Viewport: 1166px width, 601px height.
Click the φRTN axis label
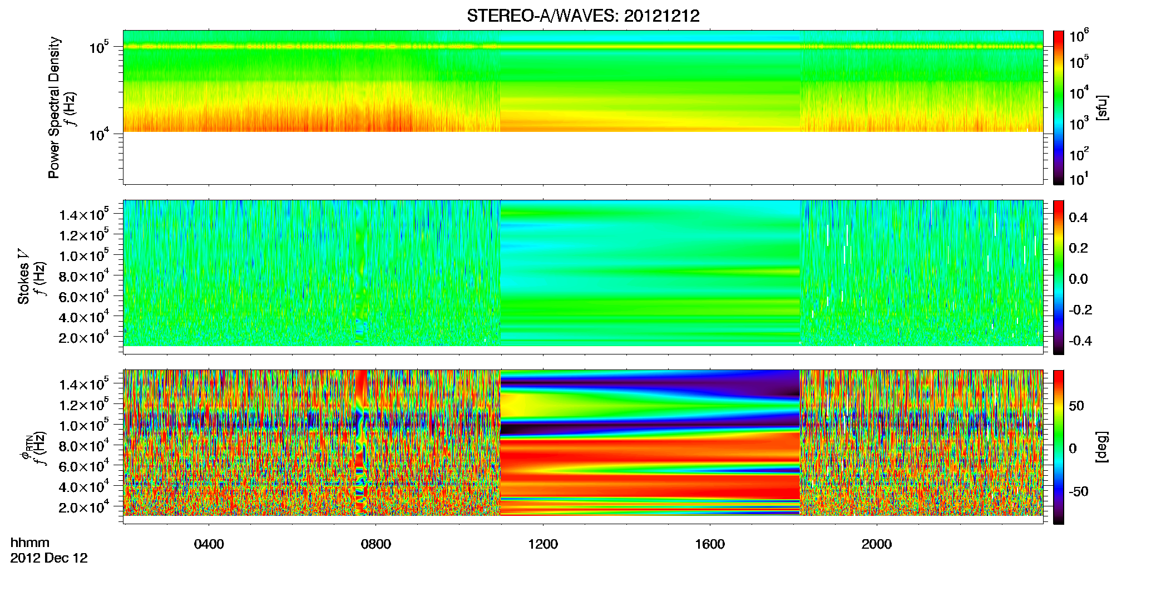26,447
